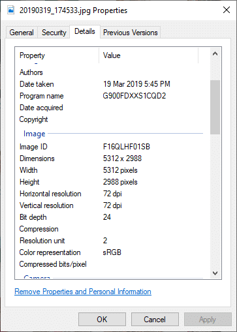Select the Bit depth property label
The width and height of the screenshot is (237, 332).
[x=33, y=217]
